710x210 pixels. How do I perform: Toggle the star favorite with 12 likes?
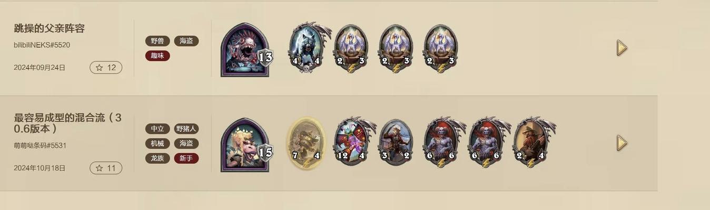[x=106, y=68]
